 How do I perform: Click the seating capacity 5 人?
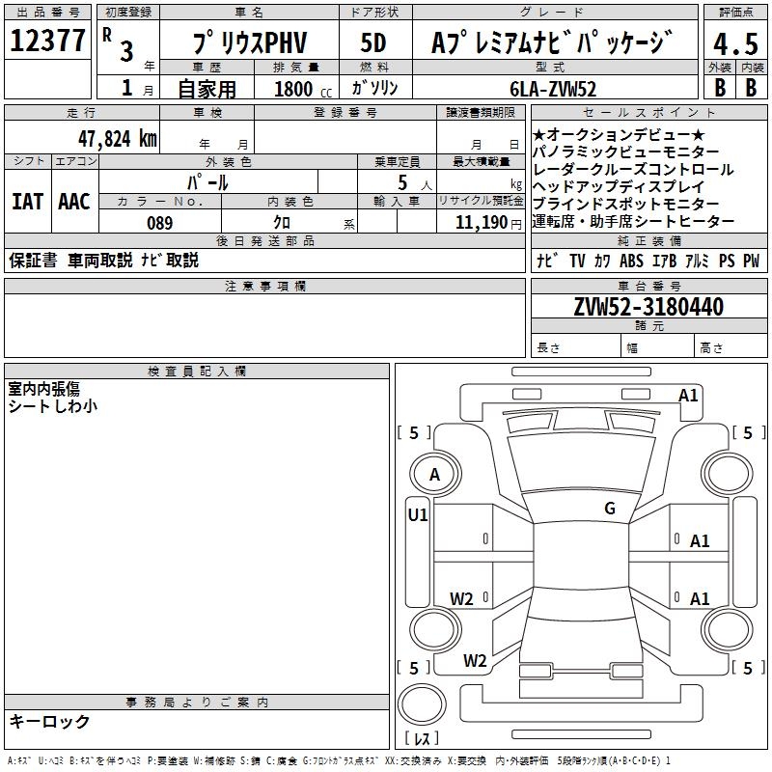[x=415, y=183]
